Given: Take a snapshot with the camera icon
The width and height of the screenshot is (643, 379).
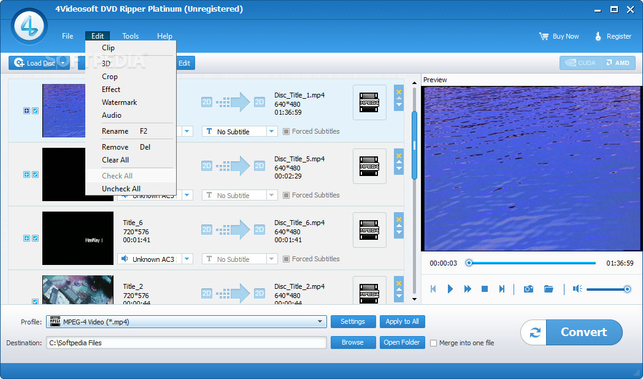Looking at the screenshot, I should 529,289.
